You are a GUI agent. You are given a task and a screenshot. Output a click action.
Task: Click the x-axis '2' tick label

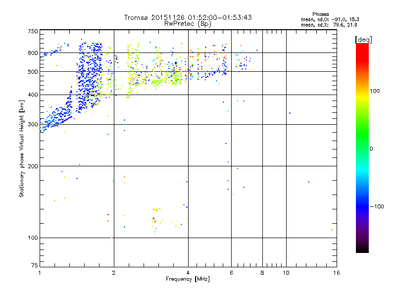coord(114,273)
